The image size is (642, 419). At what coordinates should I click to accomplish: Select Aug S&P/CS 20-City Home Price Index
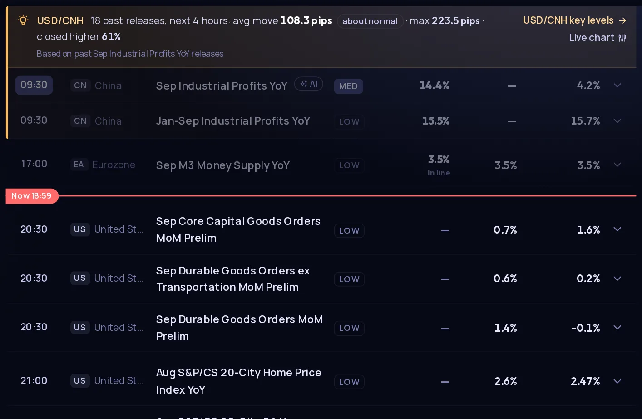(x=239, y=381)
